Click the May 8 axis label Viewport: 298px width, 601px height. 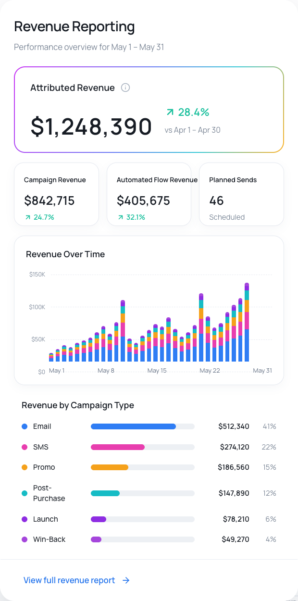106,371
